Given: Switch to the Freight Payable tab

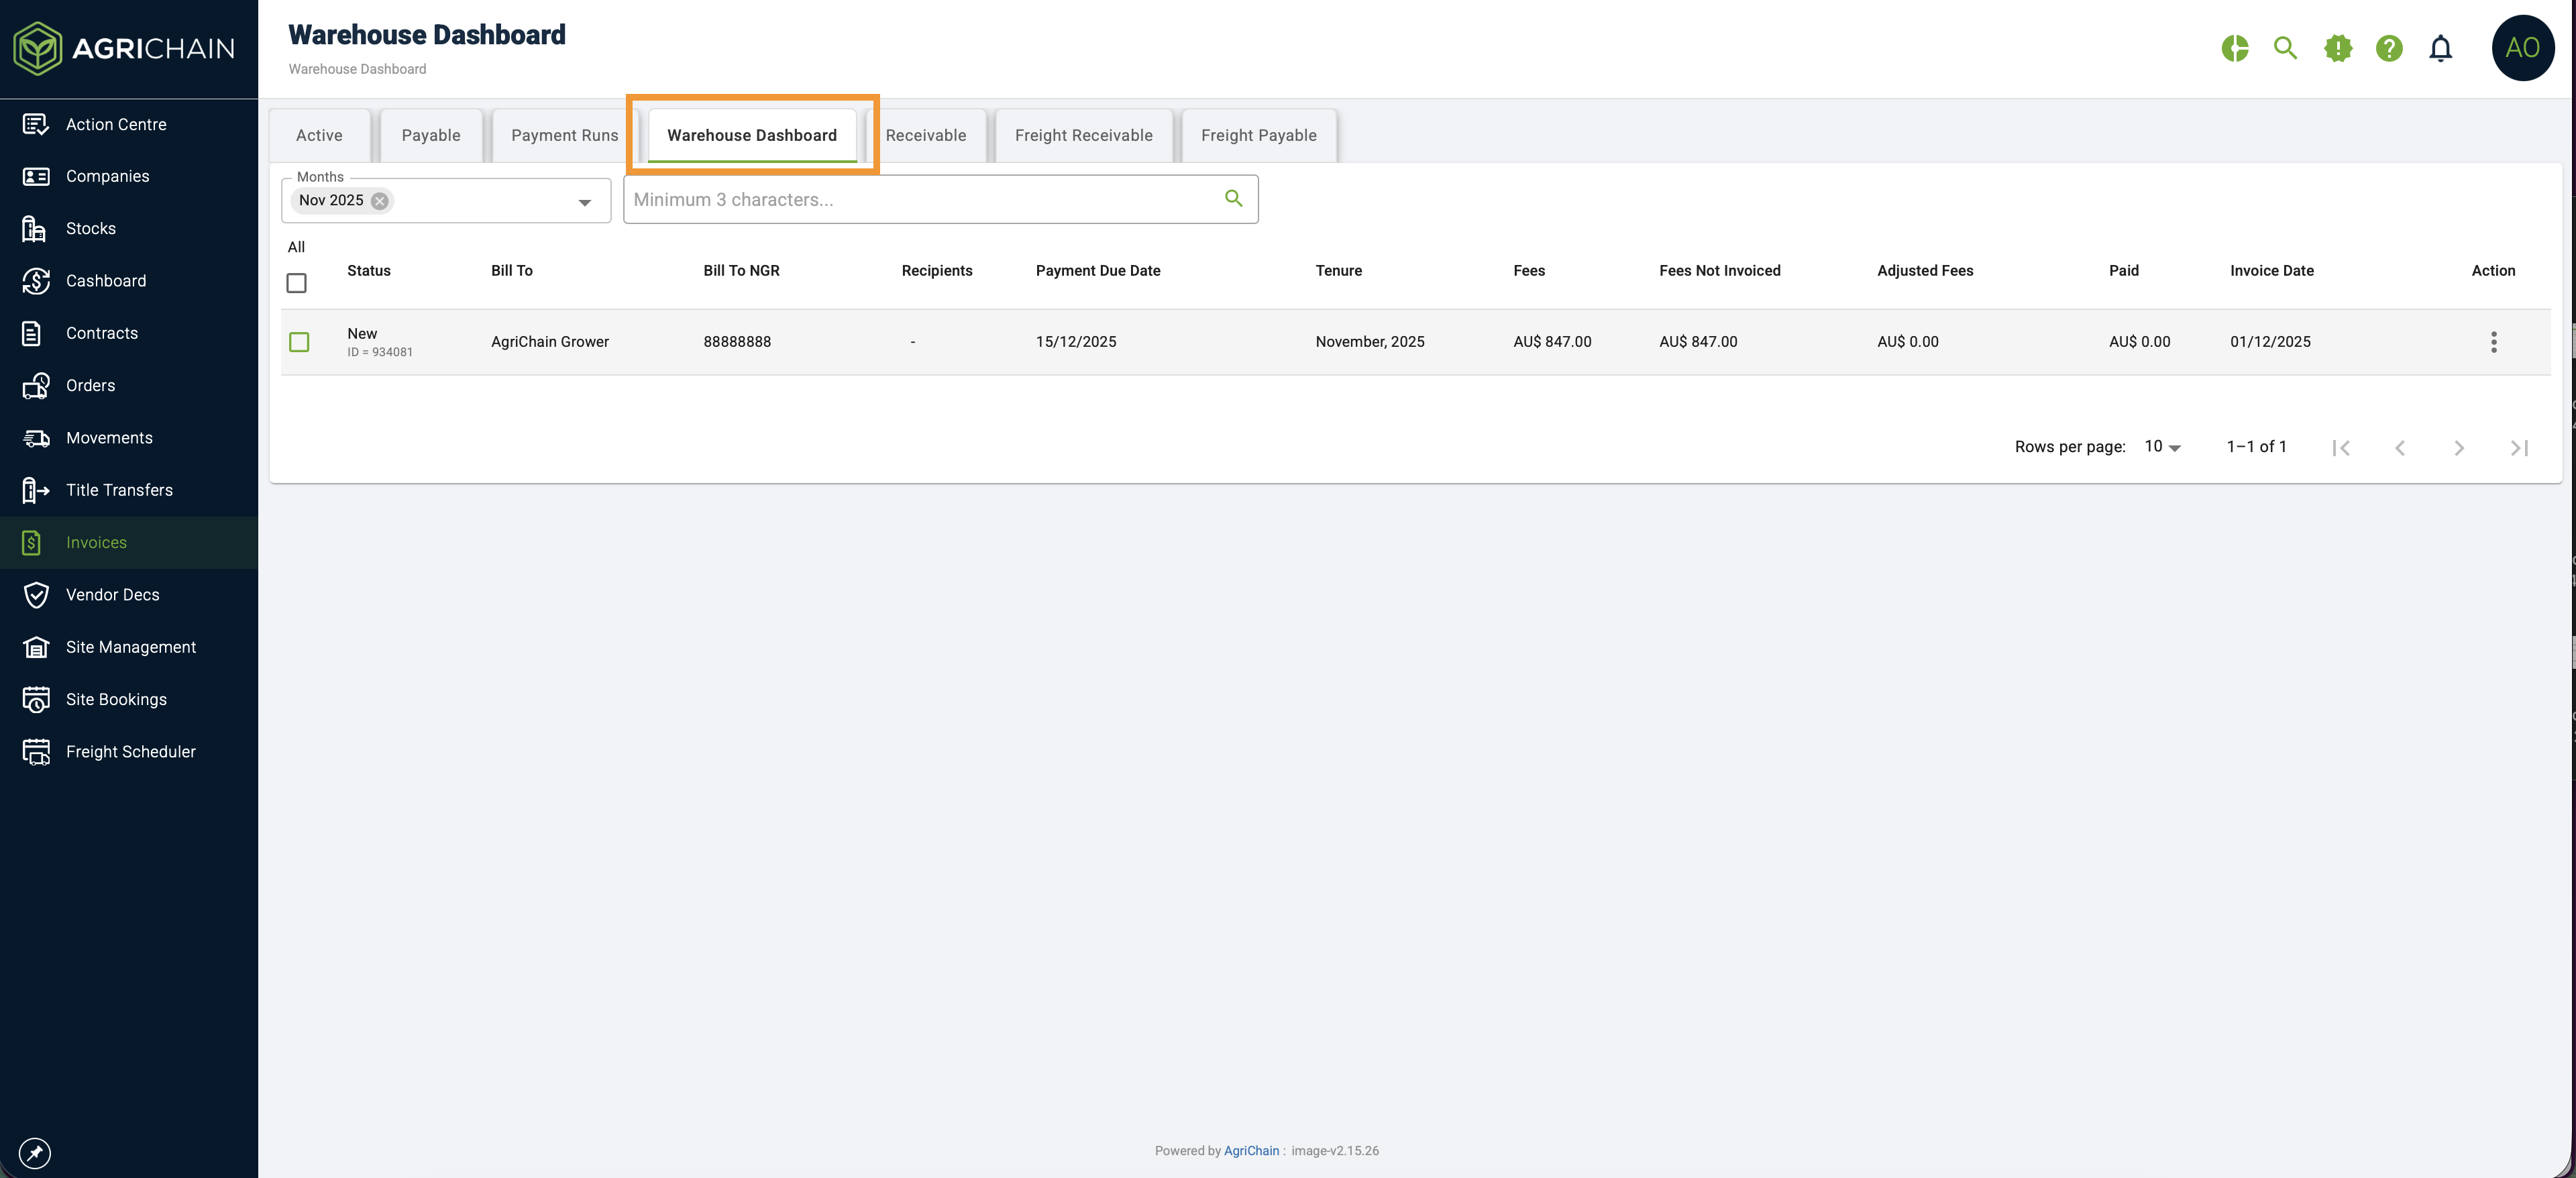Looking at the screenshot, I should 1258,135.
